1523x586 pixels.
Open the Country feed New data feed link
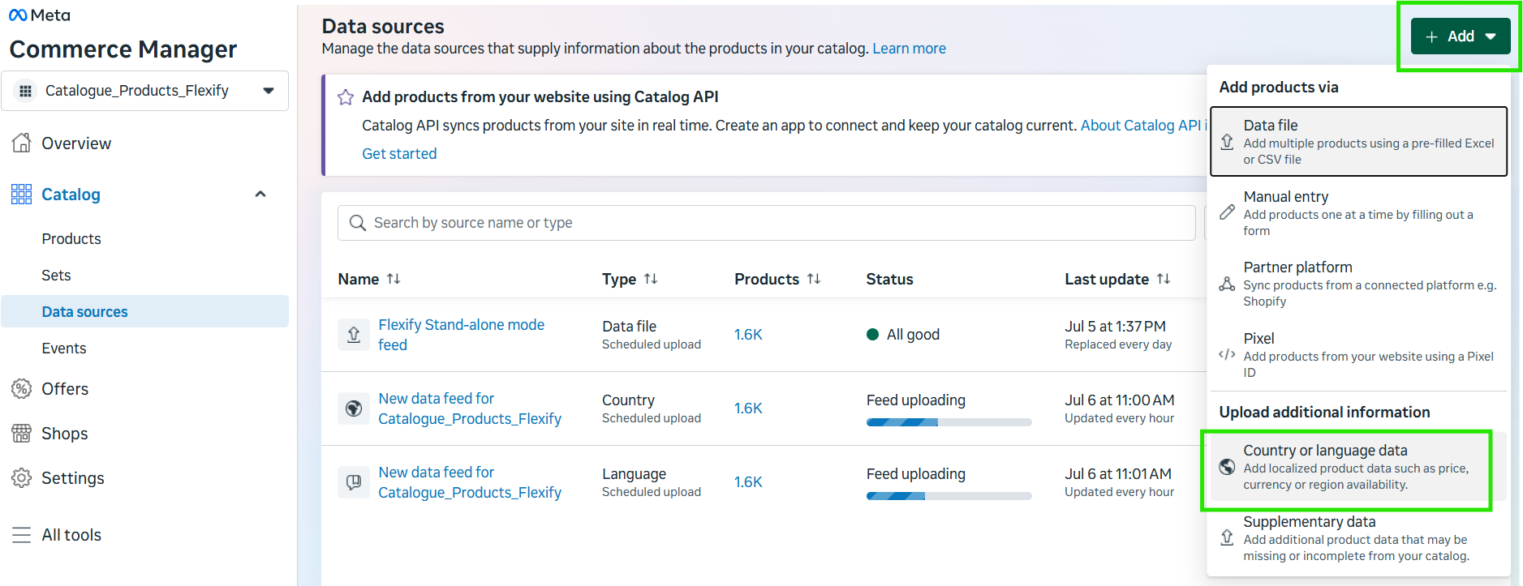pos(470,408)
